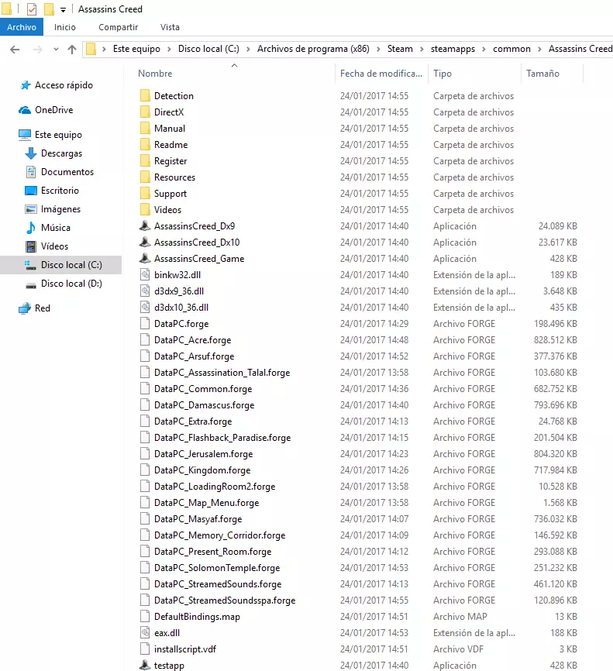Image resolution: width=613 pixels, height=671 pixels.
Task: Open Imágenes in the navigation pane
Action: 60,209
